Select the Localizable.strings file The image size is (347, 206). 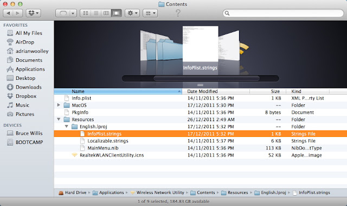click(x=201, y=141)
